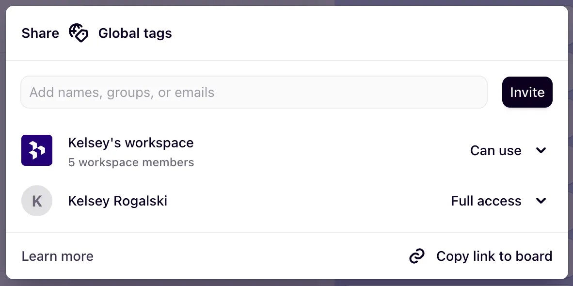Expand the chevron beside Full access
The width and height of the screenshot is (573, 286).
(x=541, y=201)
